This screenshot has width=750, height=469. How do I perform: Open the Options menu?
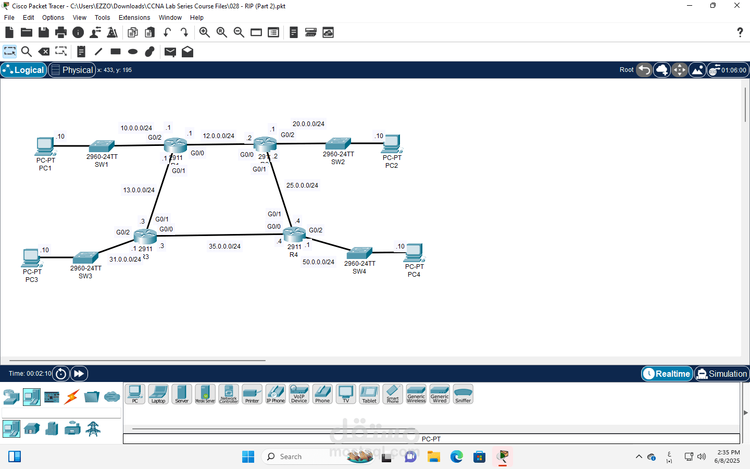(x=53, y=17)
